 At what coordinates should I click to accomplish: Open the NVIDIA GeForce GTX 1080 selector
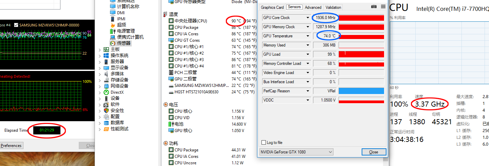[x=296, y=152]
